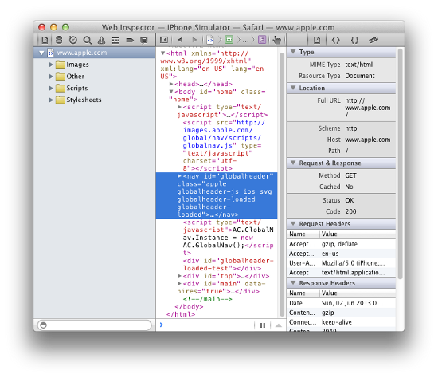
Task: Open the Resources navigation icon
Action: (x=45, y=41)
